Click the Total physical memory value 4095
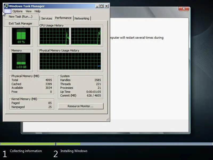 (49, 80)
